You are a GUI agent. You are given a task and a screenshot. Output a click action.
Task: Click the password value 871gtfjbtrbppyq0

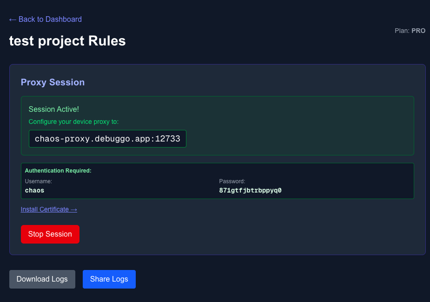(x=250, y=190)
